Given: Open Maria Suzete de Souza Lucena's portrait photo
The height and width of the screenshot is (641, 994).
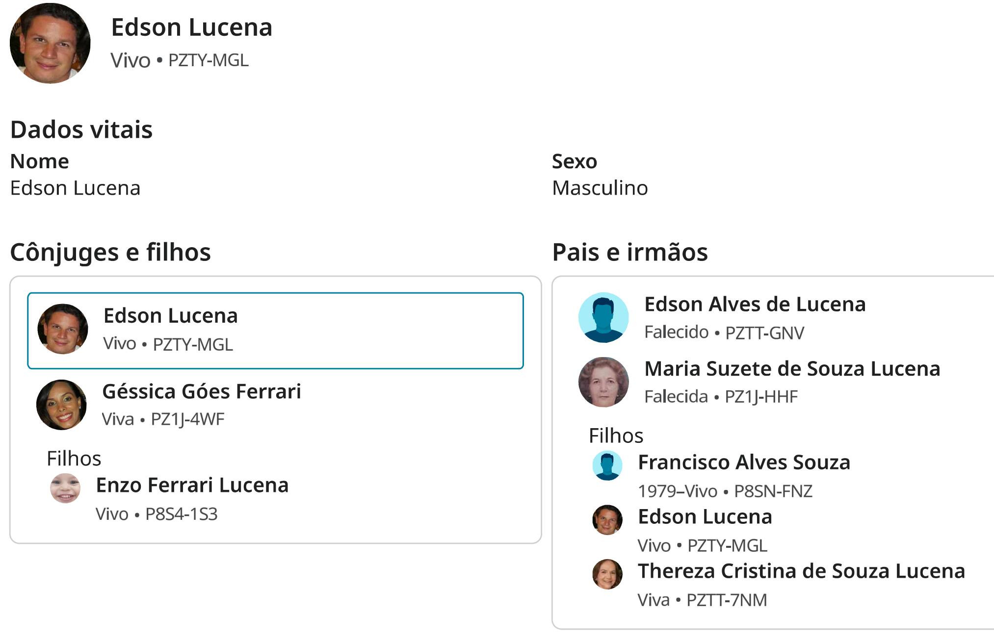Looking at the screenshot, I should [603, 382].
